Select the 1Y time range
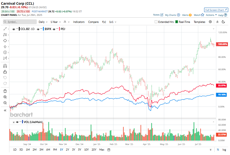 61,150
